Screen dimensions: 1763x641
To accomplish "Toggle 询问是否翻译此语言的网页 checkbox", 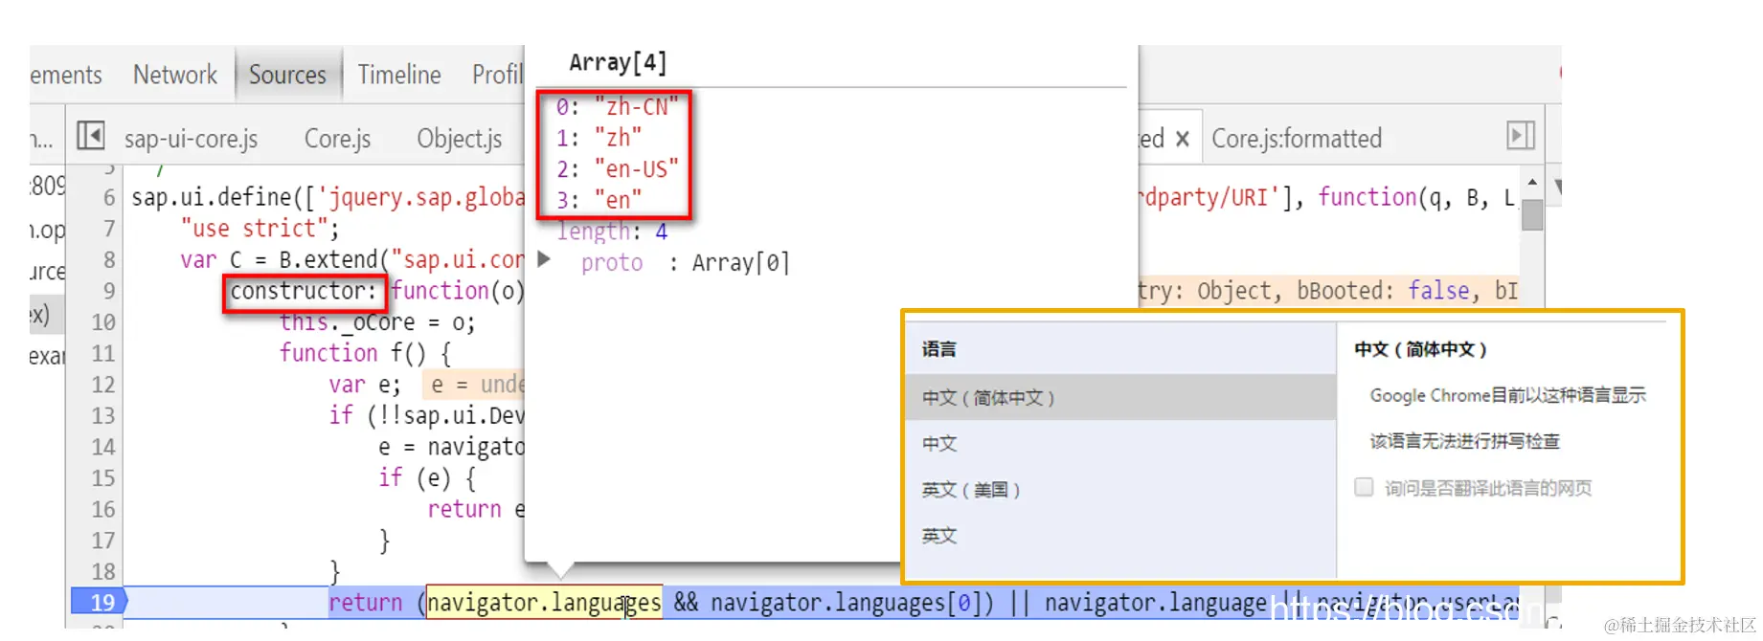I will (x=1364, y=487).
